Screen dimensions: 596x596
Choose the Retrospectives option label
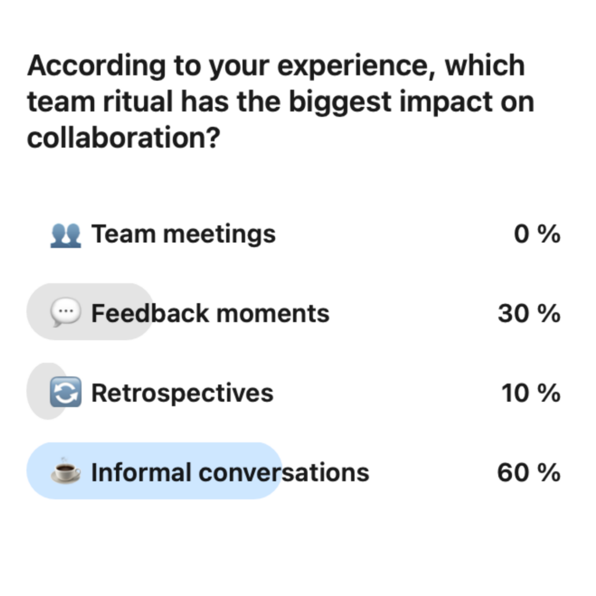(x=182, y=393)
